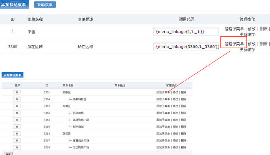Switch to the 联动菜单 tab
The height and width of the screenshot is (155, 270).
point(45,5)
